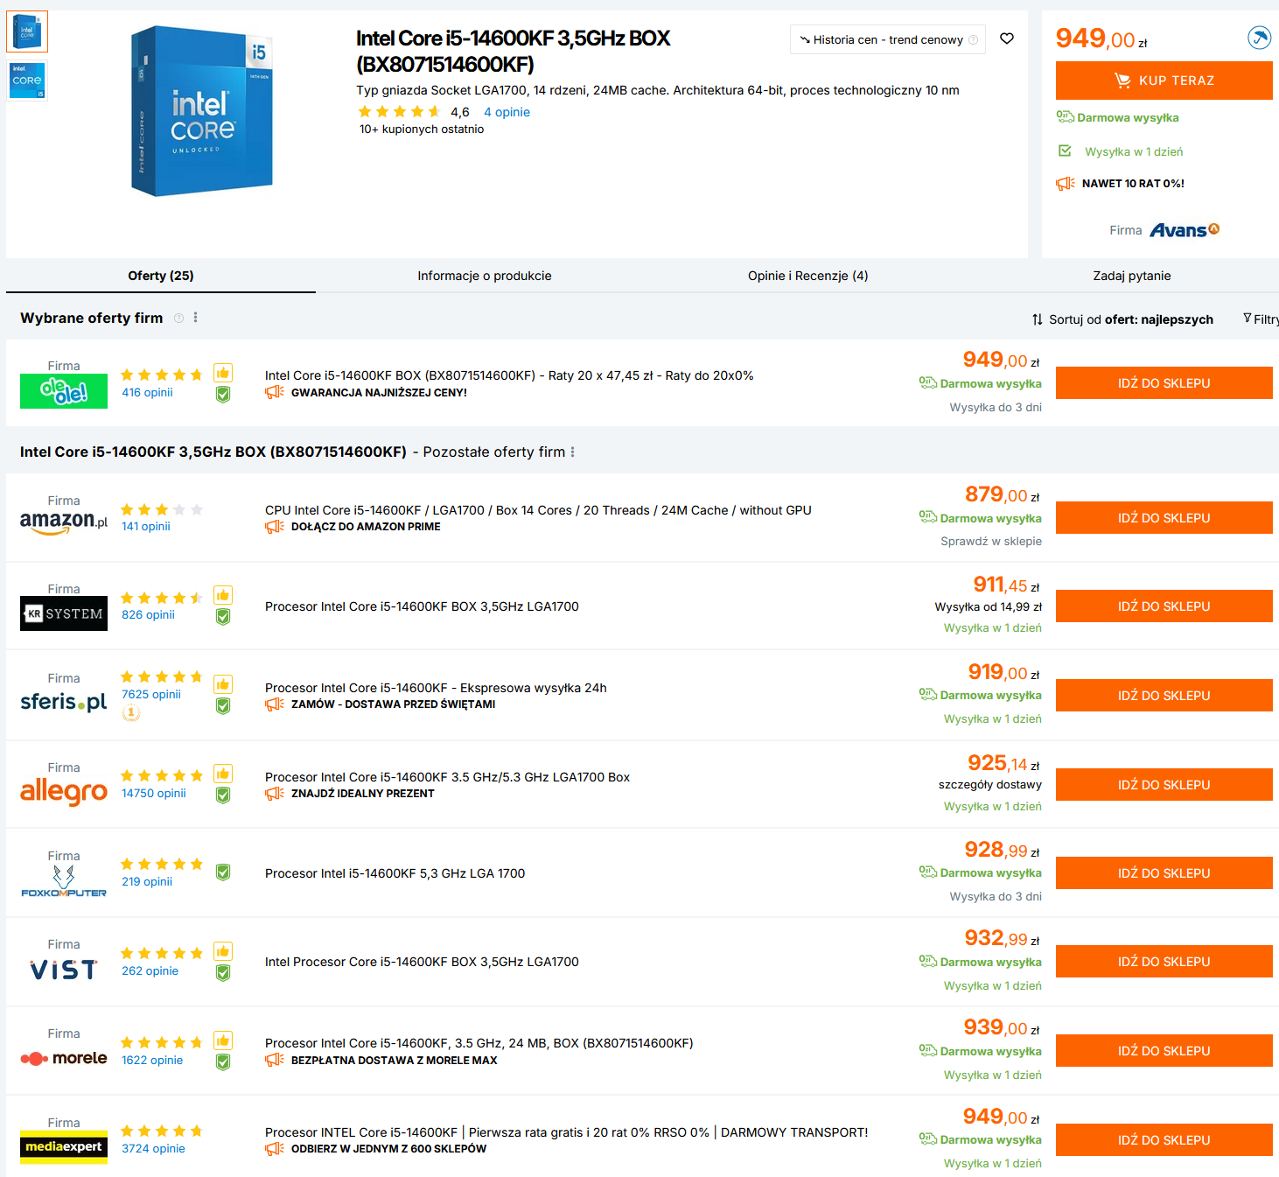Image resolution: width=1279 pixels, height=1177 pixels.
Task: Open Ole Ole shop logo
Action: (64, 391)
